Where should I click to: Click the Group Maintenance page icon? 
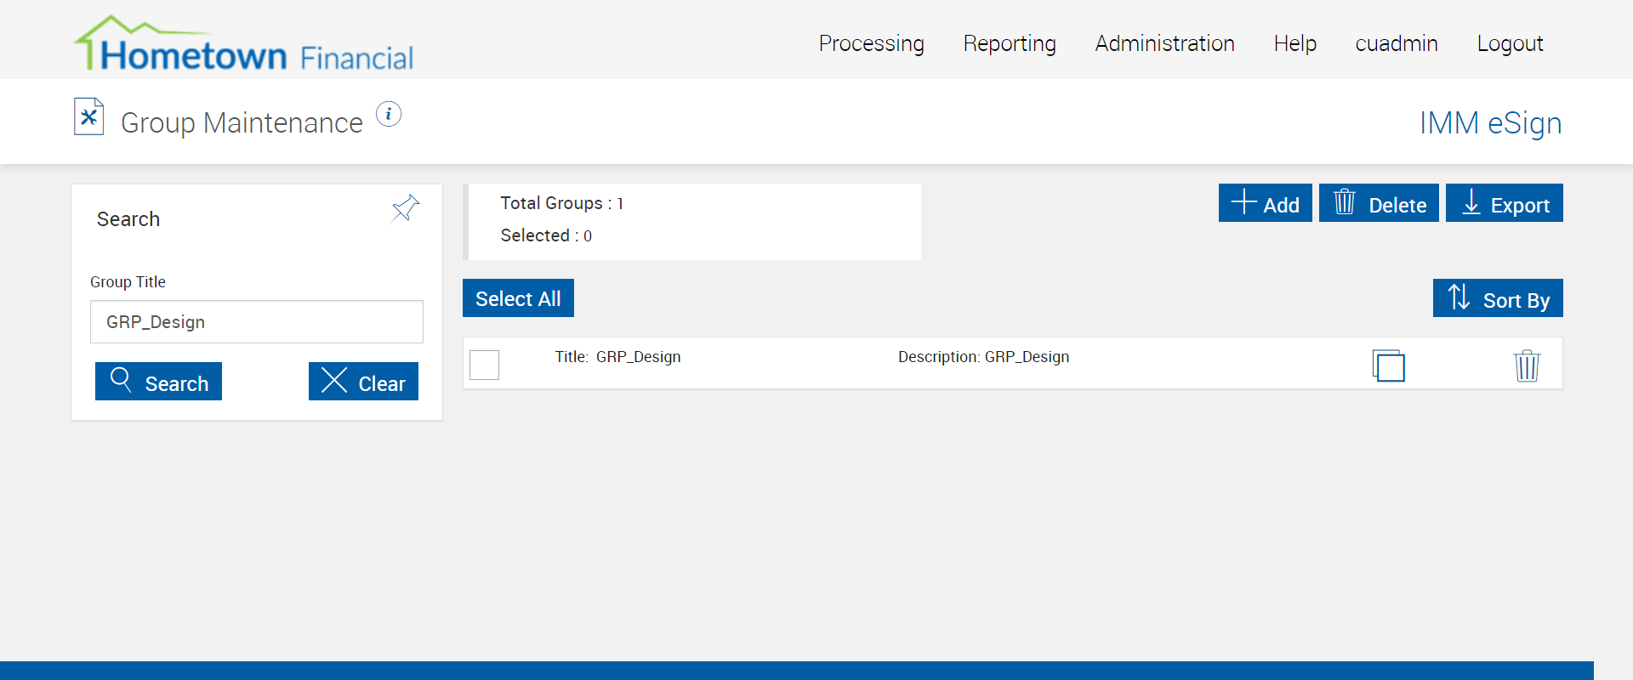point(88,117)
